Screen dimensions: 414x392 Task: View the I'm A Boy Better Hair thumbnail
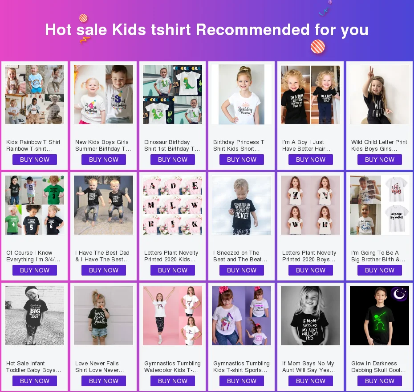[x=311, y=94]
